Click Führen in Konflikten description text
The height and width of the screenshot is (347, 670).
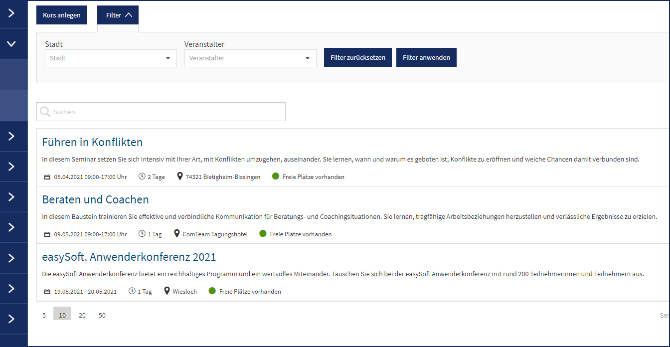[x=340, y=160]
